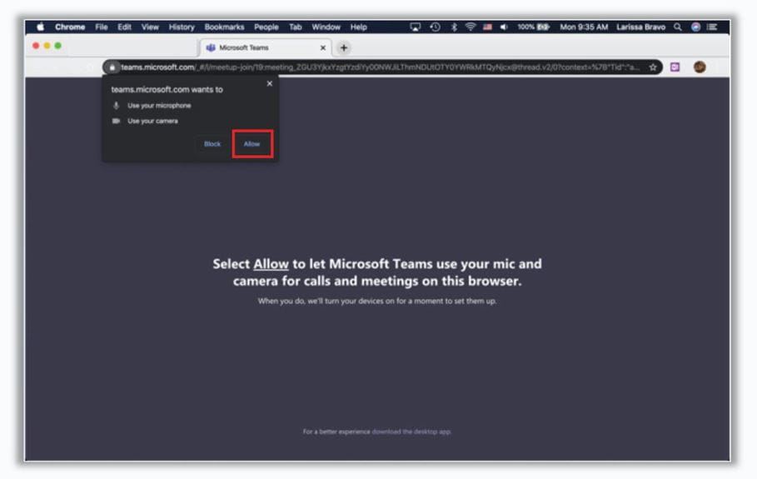Open the Window menu
Screen dimensions: 757x479
pos(326,27)
